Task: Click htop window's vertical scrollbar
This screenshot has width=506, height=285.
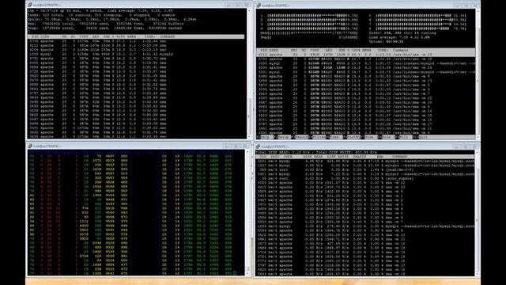Action: point(478,74)
